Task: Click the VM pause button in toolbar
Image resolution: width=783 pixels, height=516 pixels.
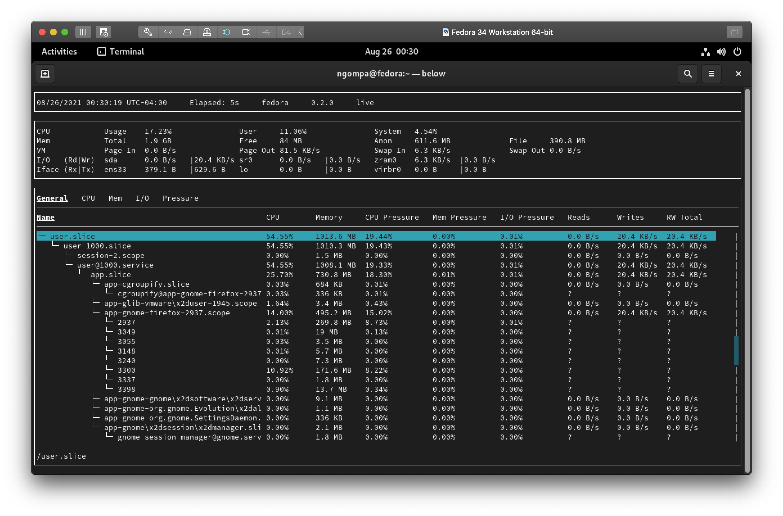Action: (x=83, y=32)
